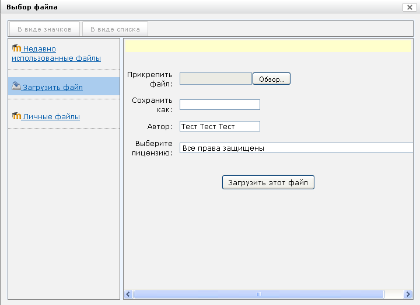
Task: Select the Загрузить файл repository link
Action: tap(52, 87)
